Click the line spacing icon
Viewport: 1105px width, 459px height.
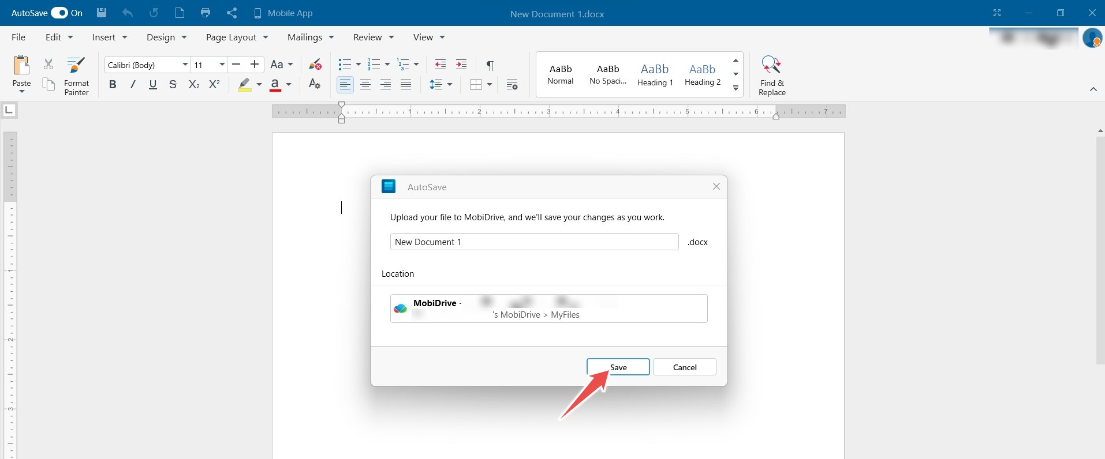pyautogui.click(x=436, y=85)
